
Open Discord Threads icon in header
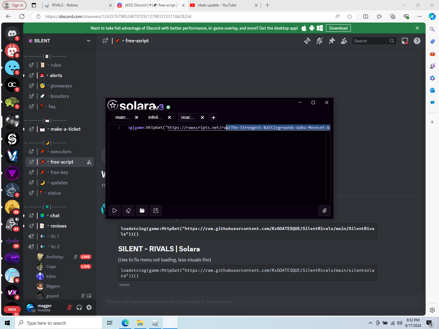(307, 41)
